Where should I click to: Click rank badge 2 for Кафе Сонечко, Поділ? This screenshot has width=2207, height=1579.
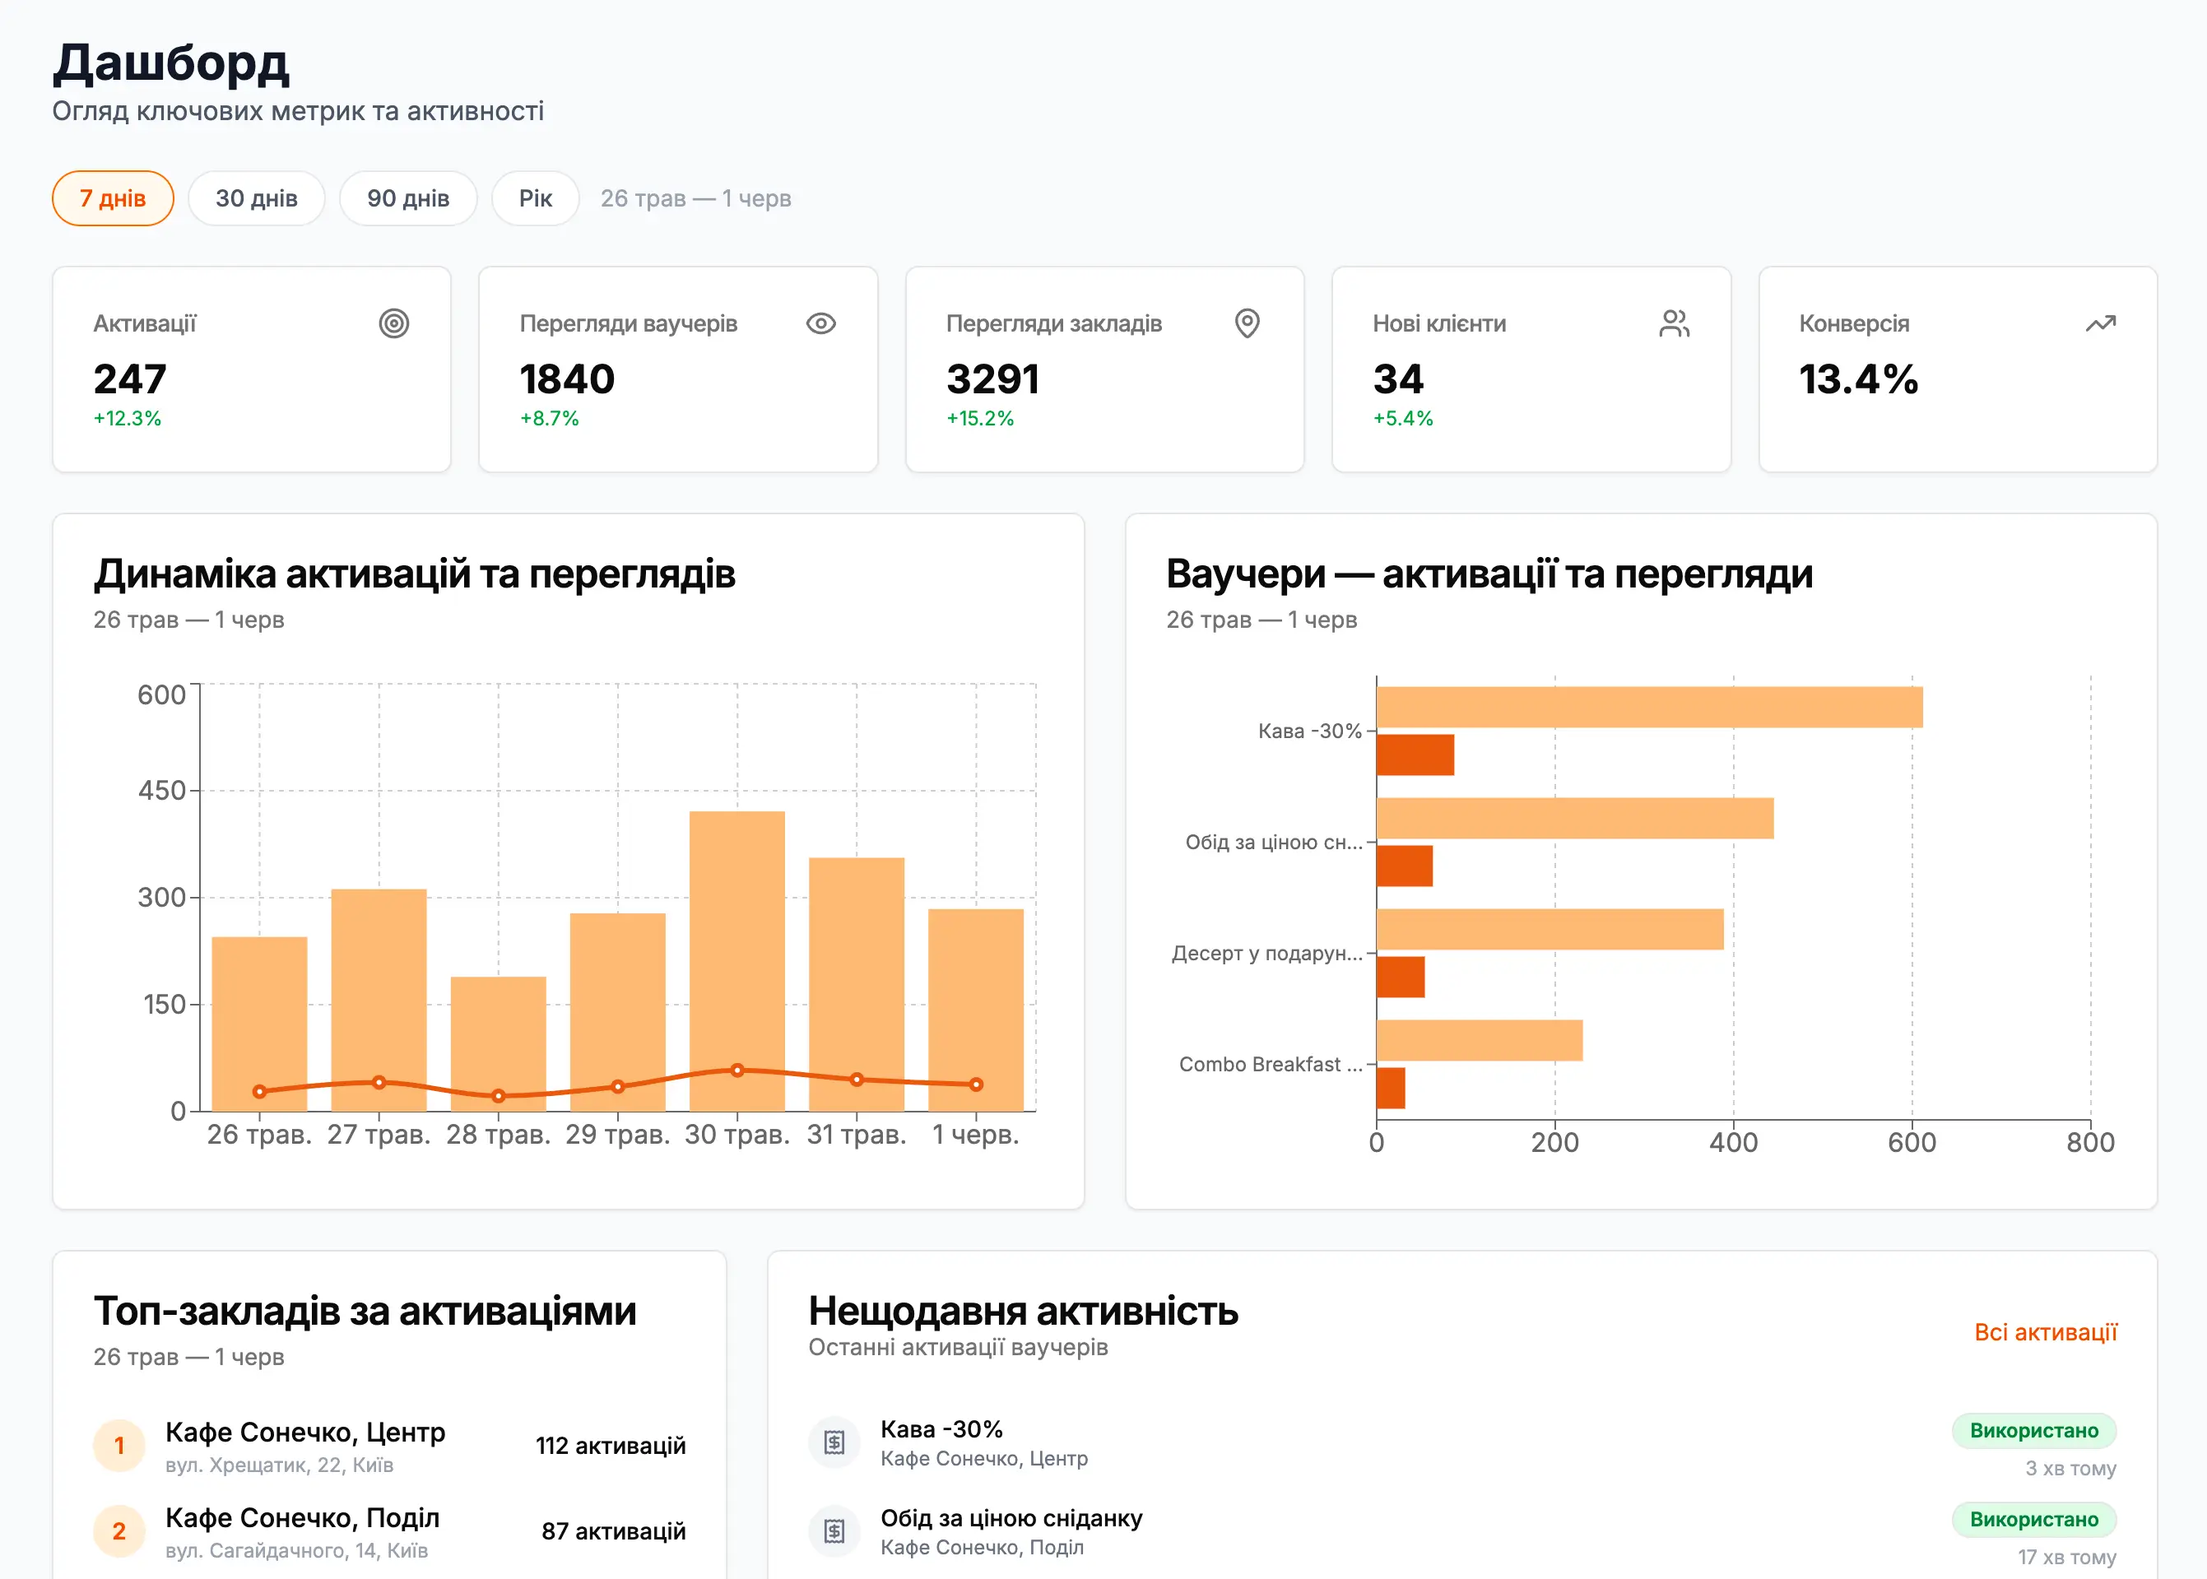pyautogui.click(x=118, y=1530)
